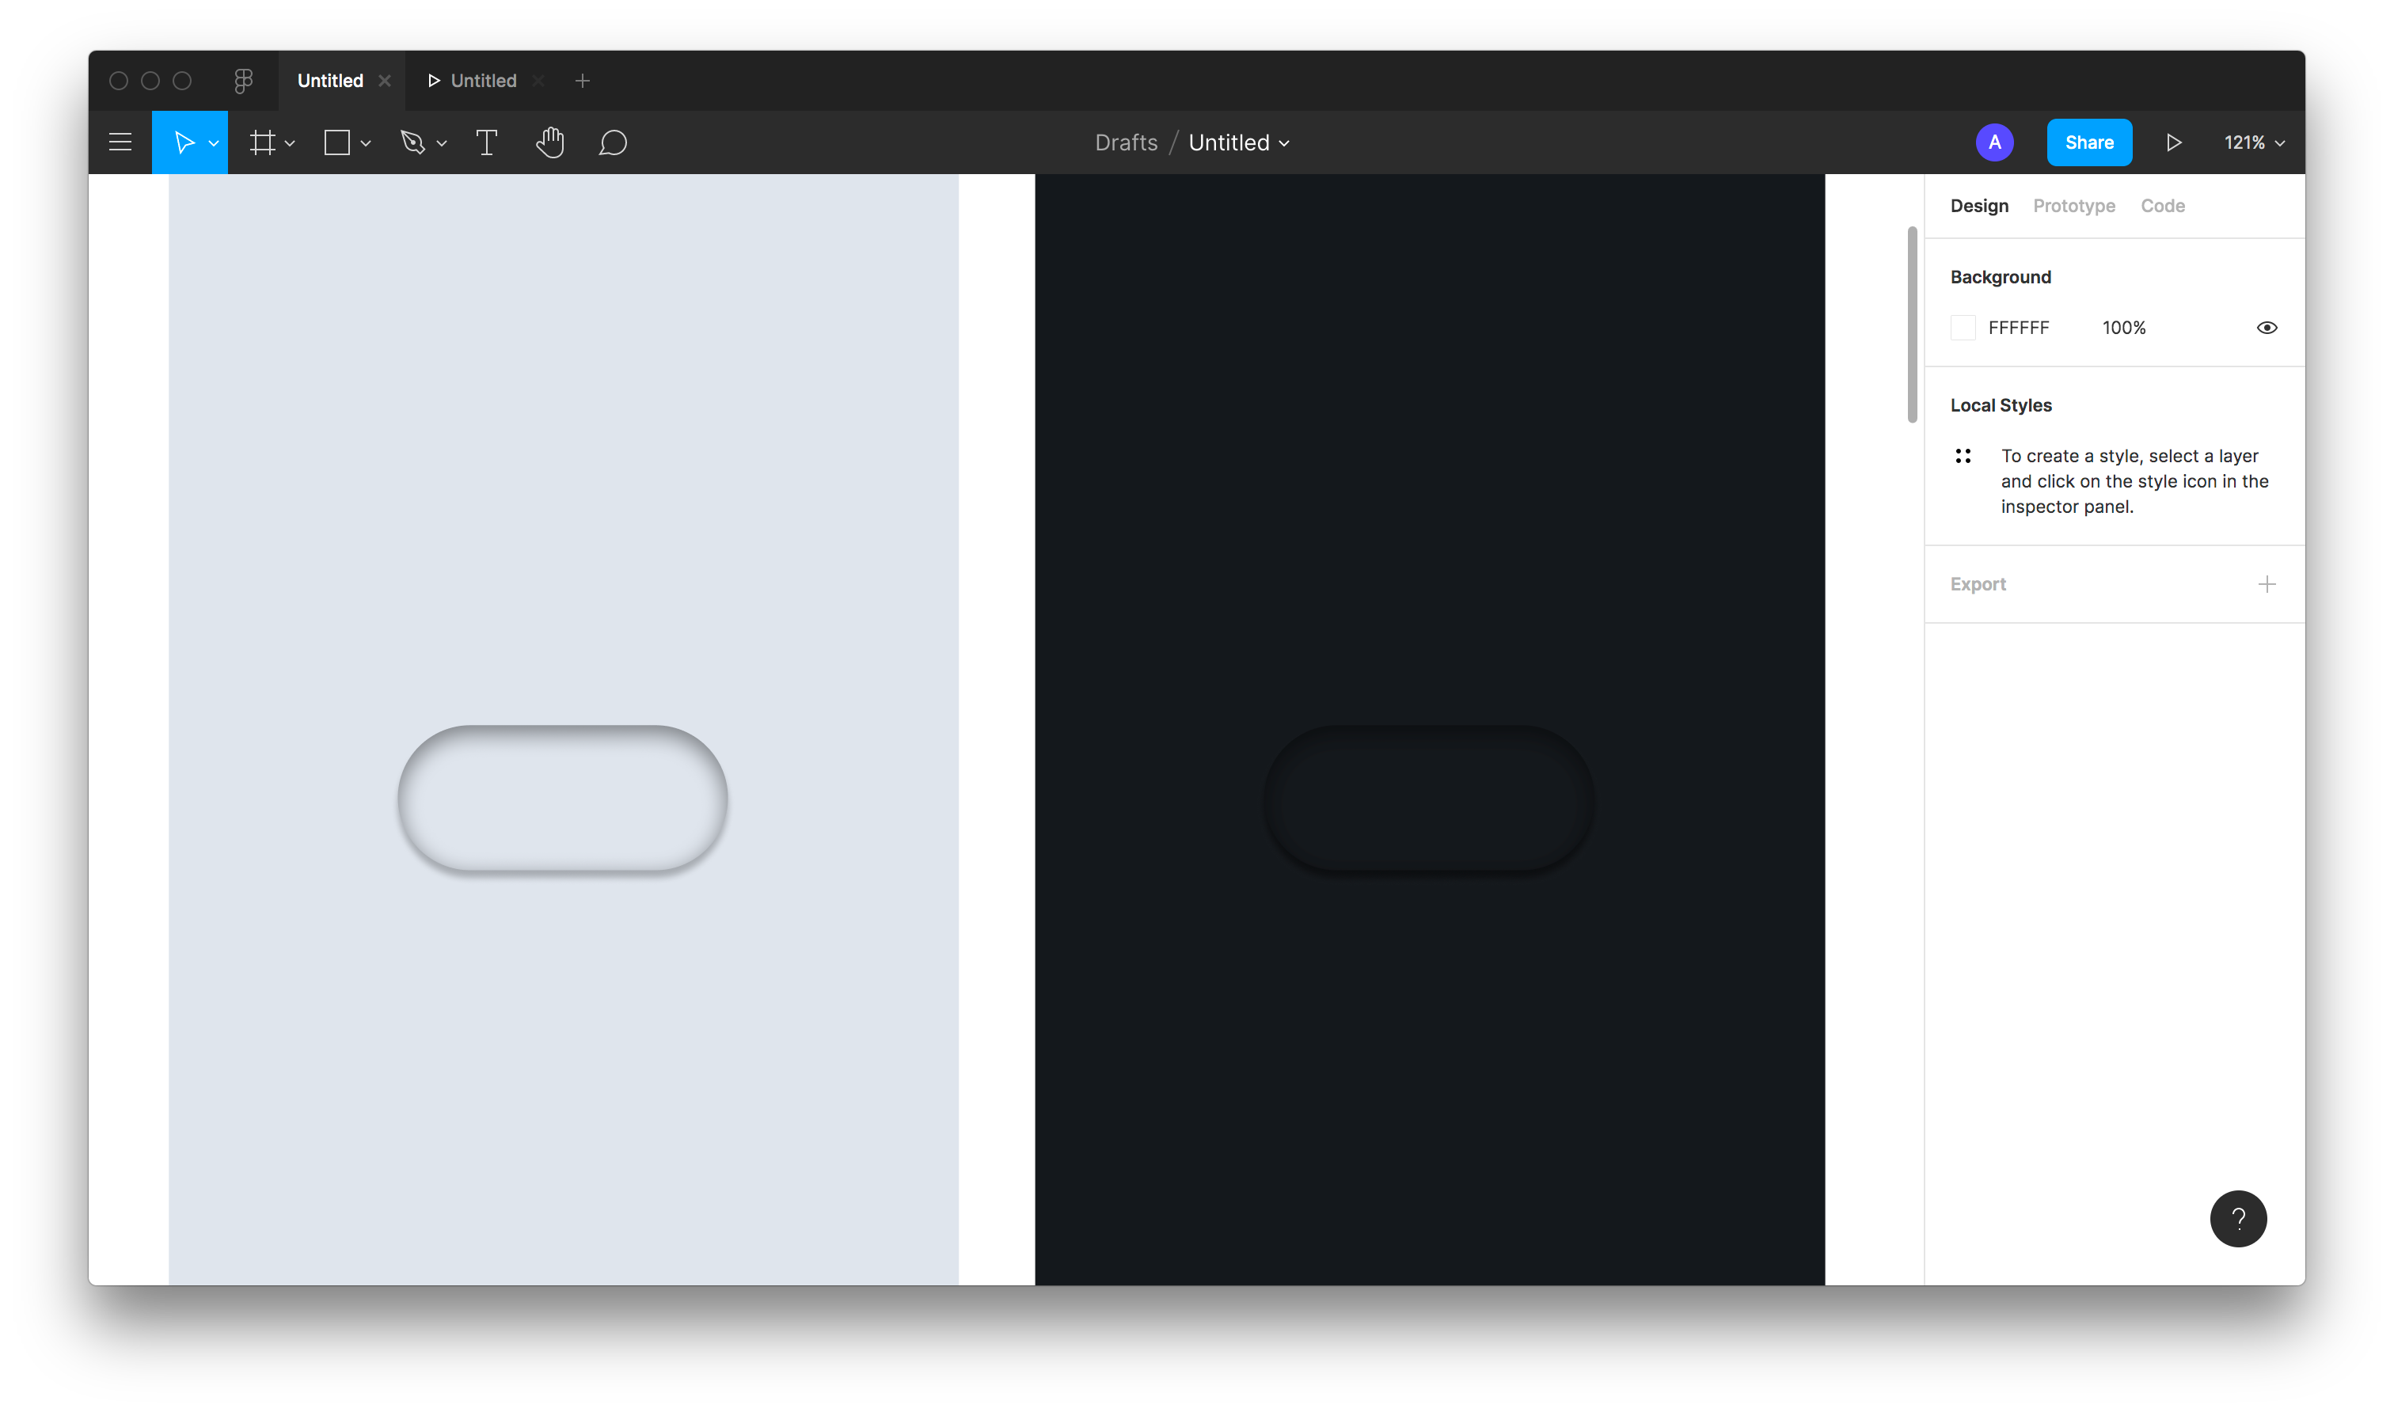Select the Frame tool
Viewport: 2394px width, 1412px height.
pos(262,142)
